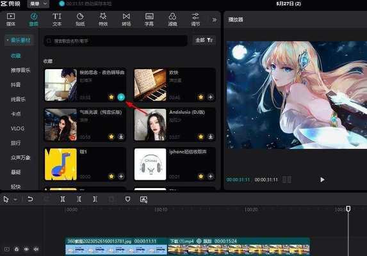Trim the clip left of playhead
367x256 pixels.
point(79,199)
